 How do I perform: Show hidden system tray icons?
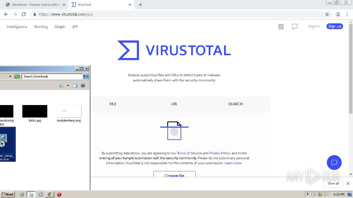(307, 194)
